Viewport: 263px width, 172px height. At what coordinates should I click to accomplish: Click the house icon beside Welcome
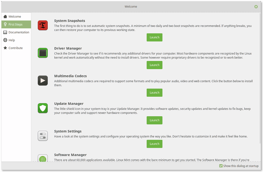[5, 16]
